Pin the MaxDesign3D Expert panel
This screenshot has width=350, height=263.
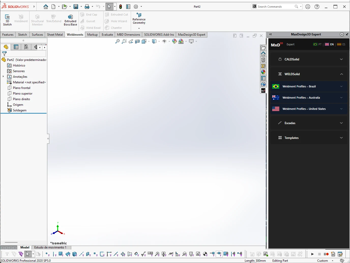point(347,34)
